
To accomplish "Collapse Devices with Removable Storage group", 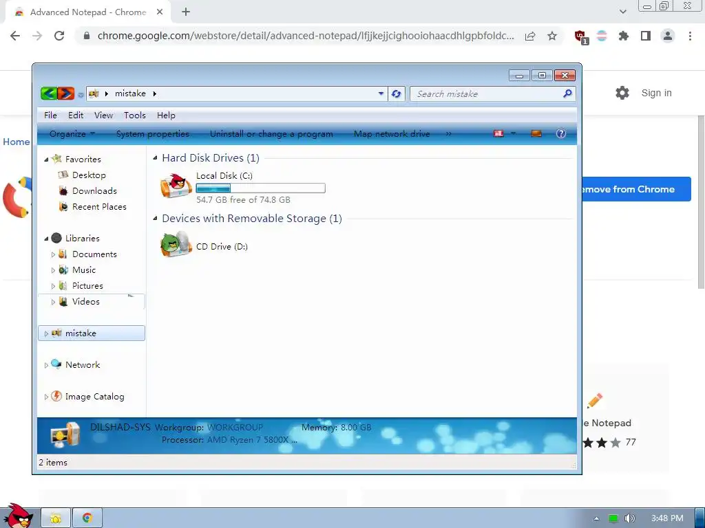I will 155,218.
